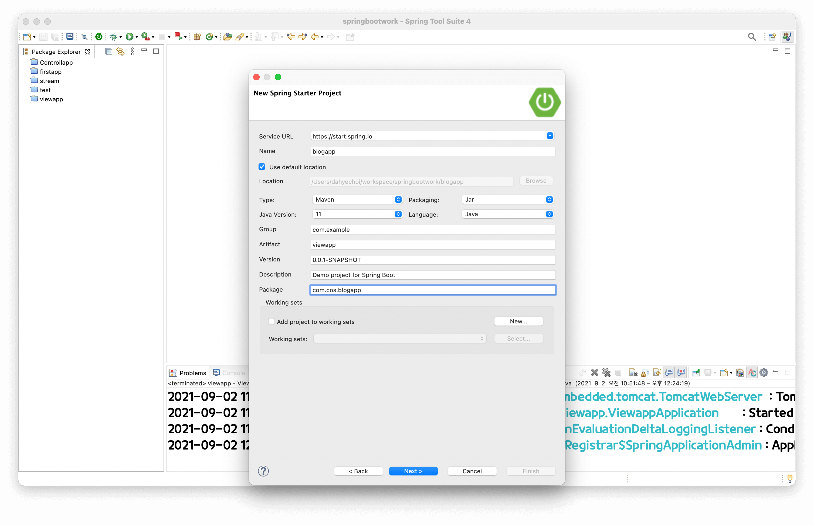
Task: Close the Package Explorer view tab
Action: tap(88, 52)
